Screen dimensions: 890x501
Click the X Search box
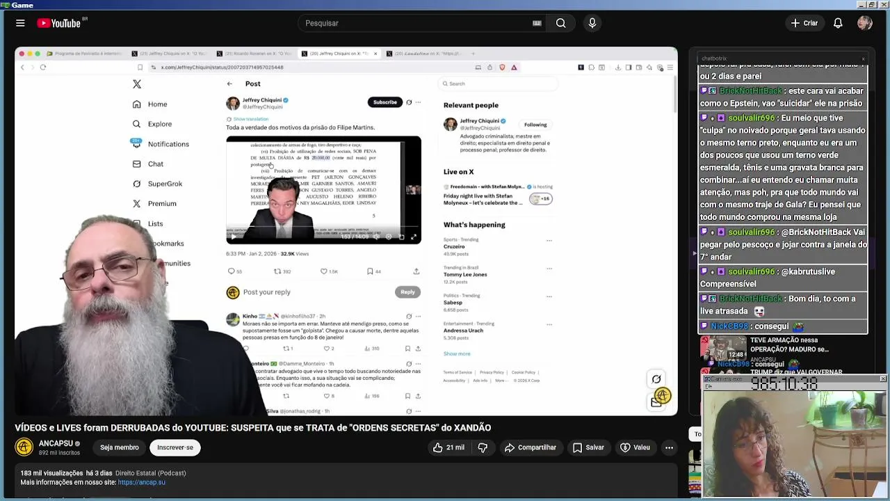(498, 83)
